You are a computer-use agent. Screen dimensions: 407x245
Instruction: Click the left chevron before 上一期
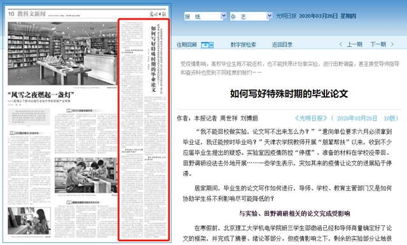click(341, 44)
